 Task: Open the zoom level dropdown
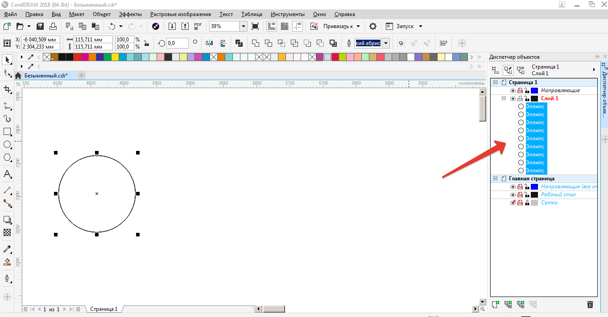[243, 26]
